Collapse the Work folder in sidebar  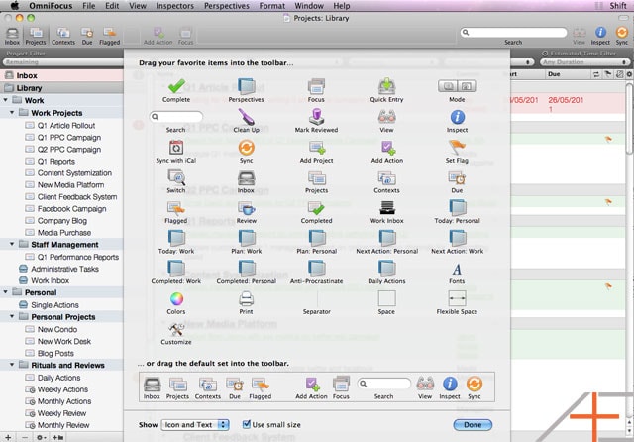click(x=6, y=100)
